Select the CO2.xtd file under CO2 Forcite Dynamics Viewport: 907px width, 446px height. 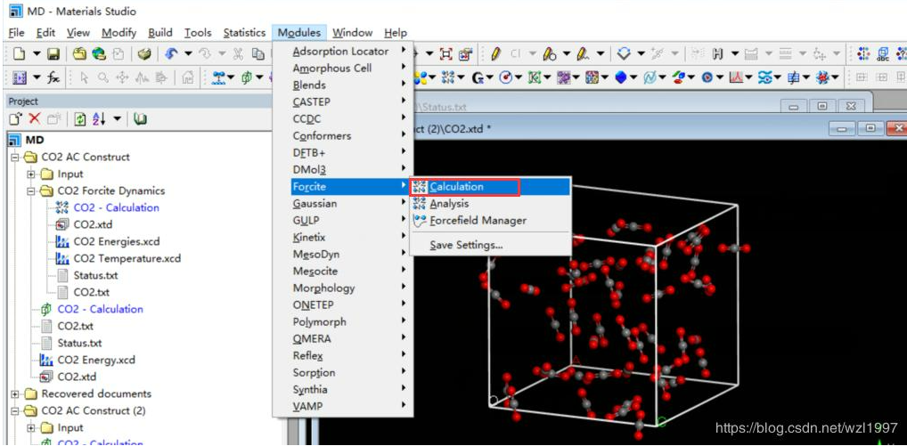tap(92, 224)
